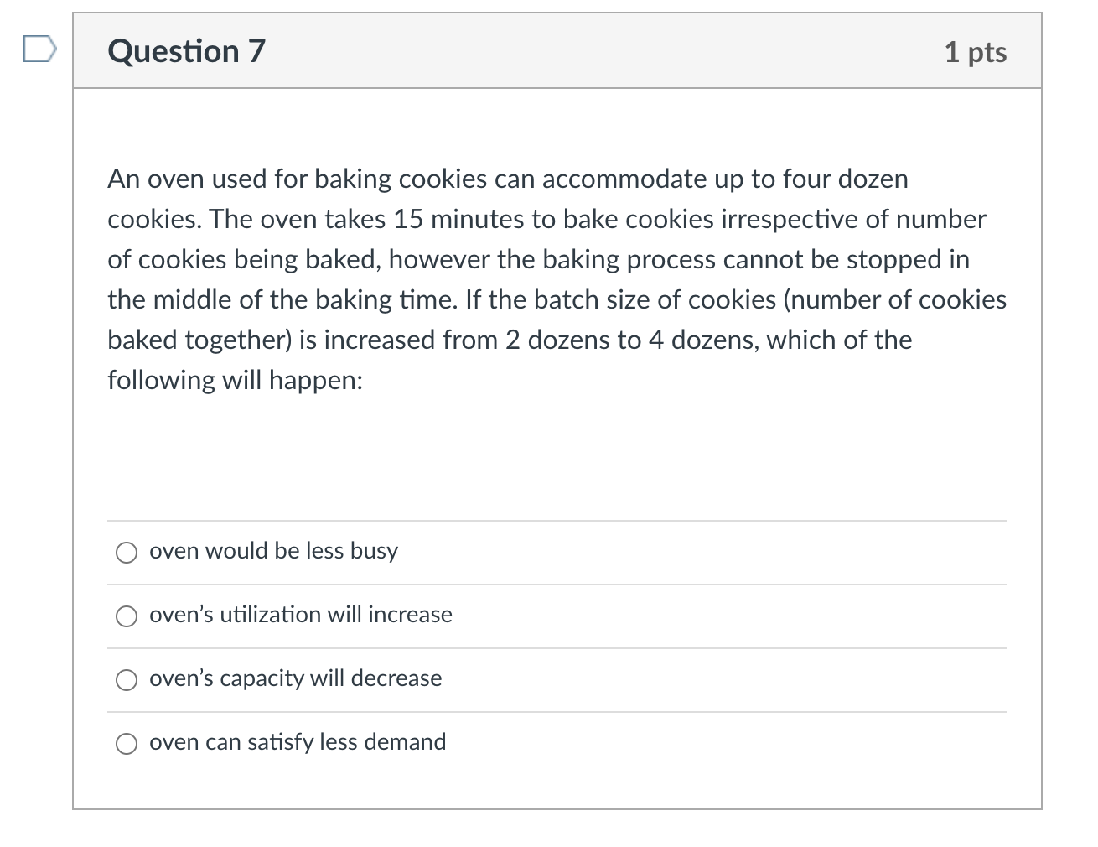The width and height of the screenshot is (1098, 847).
Task: Click the 'oven can satisfy less demand' label
Action: point(298,743)
